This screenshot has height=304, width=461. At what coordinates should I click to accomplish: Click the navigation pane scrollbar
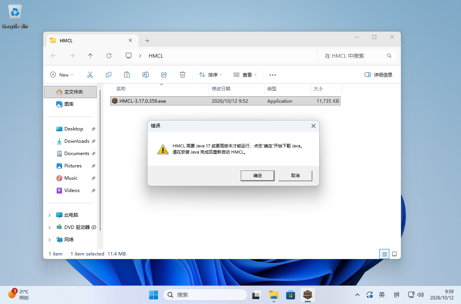coord(100,160)
